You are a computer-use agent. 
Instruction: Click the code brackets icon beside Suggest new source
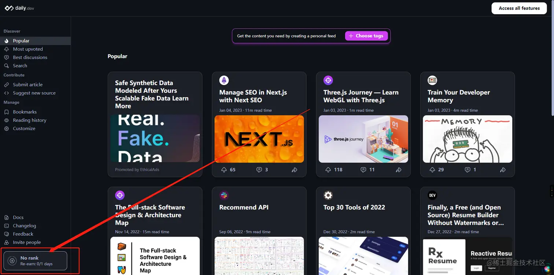pyautogui.click(x=6, y=93)
